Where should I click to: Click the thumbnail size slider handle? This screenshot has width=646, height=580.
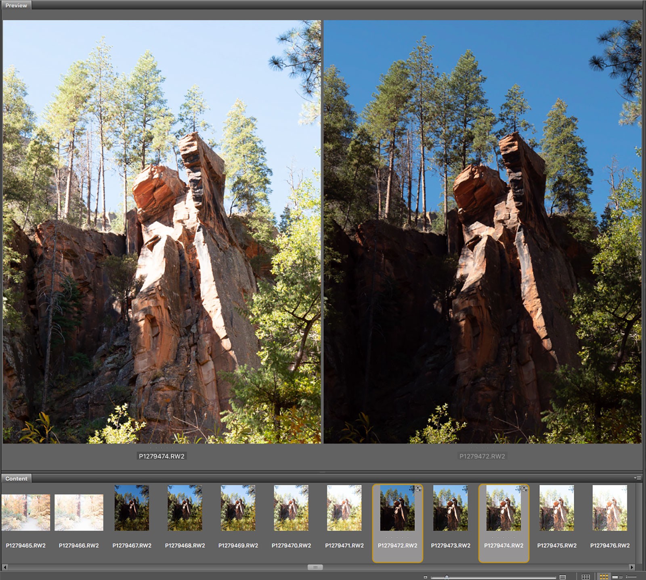click(447, 577)
